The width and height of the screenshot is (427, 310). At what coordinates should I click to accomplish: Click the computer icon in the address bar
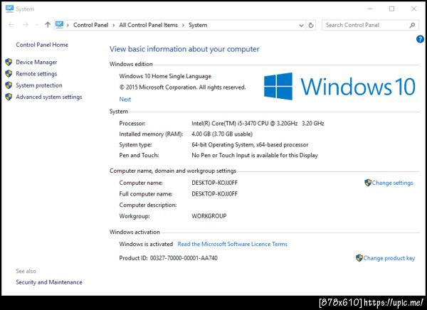(x=59, y=25)
